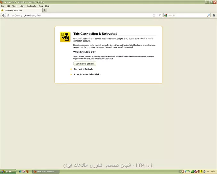Image resolution: width=217 pixels, height=174 pixels.
Task: Click the site identity globe icon
Action: 8,15
